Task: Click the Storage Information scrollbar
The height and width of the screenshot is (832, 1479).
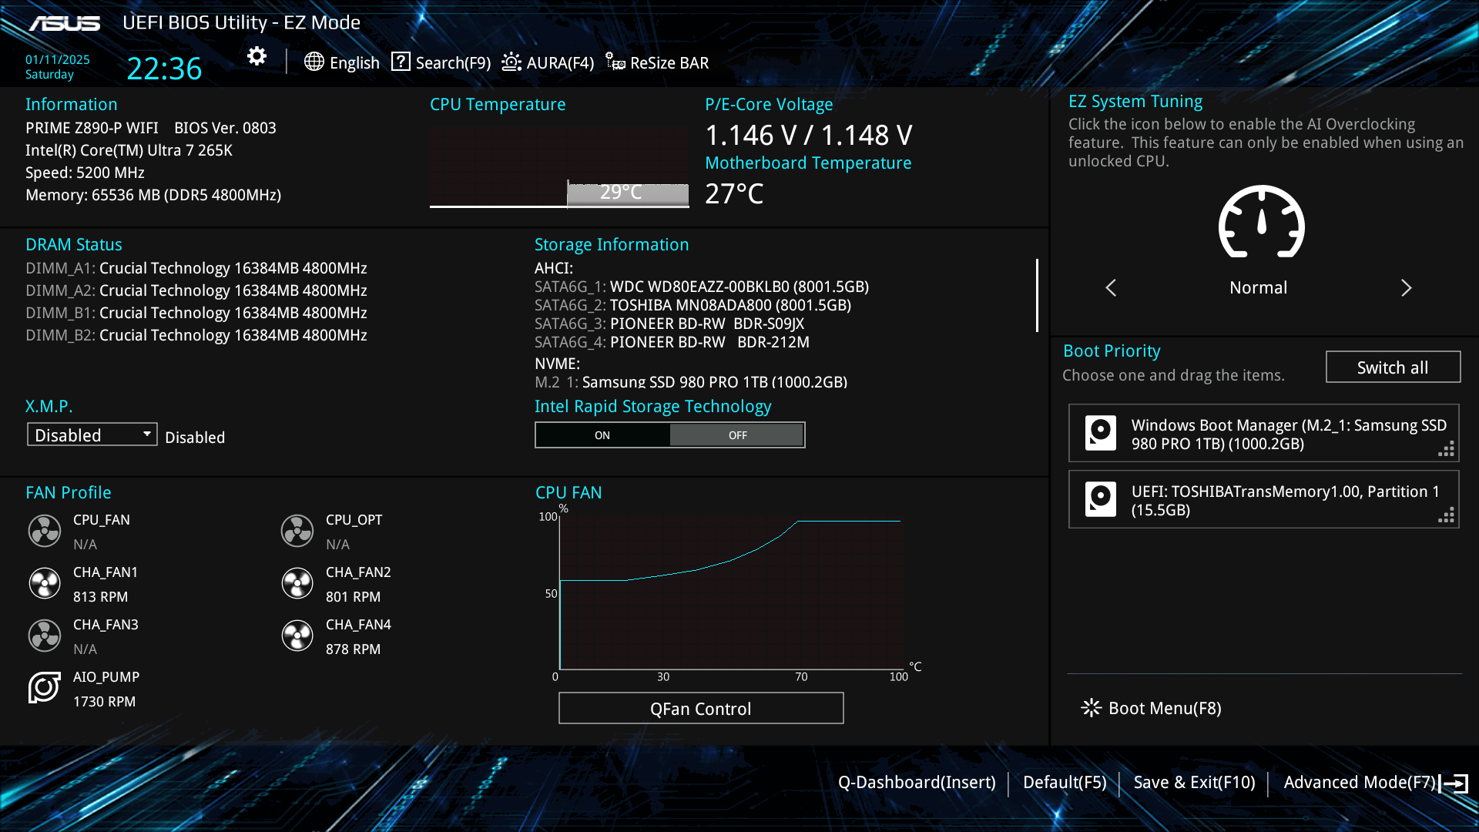Action: (x=1037, y=295)
